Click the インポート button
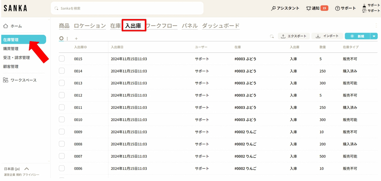This screenshot has height=181, width=381. (327, 36)
